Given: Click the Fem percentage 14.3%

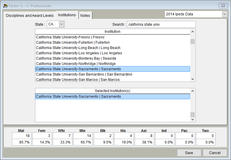Looking at the screenshot, I should click(x=42, y=142).
